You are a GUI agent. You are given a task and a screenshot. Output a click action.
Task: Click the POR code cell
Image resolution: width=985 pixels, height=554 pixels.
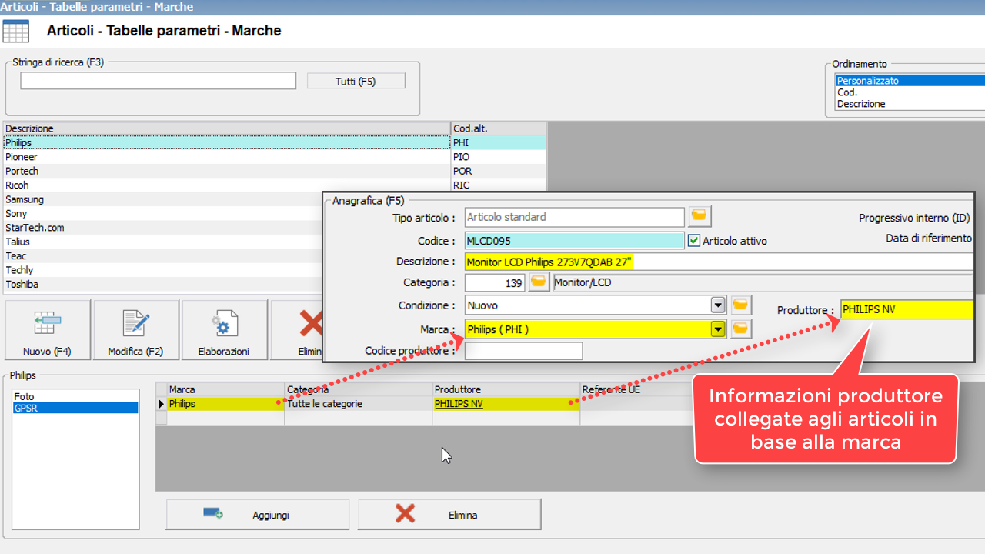(499, 171)
